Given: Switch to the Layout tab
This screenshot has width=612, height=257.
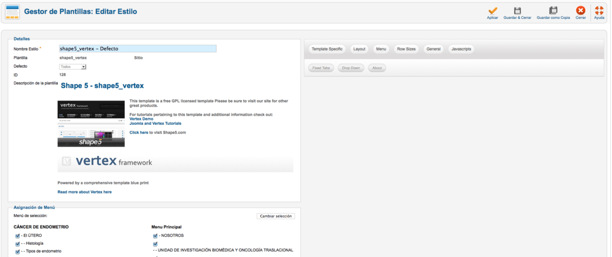Looking at the screenshot, I should pyautogui.click(x=359, y=49).
